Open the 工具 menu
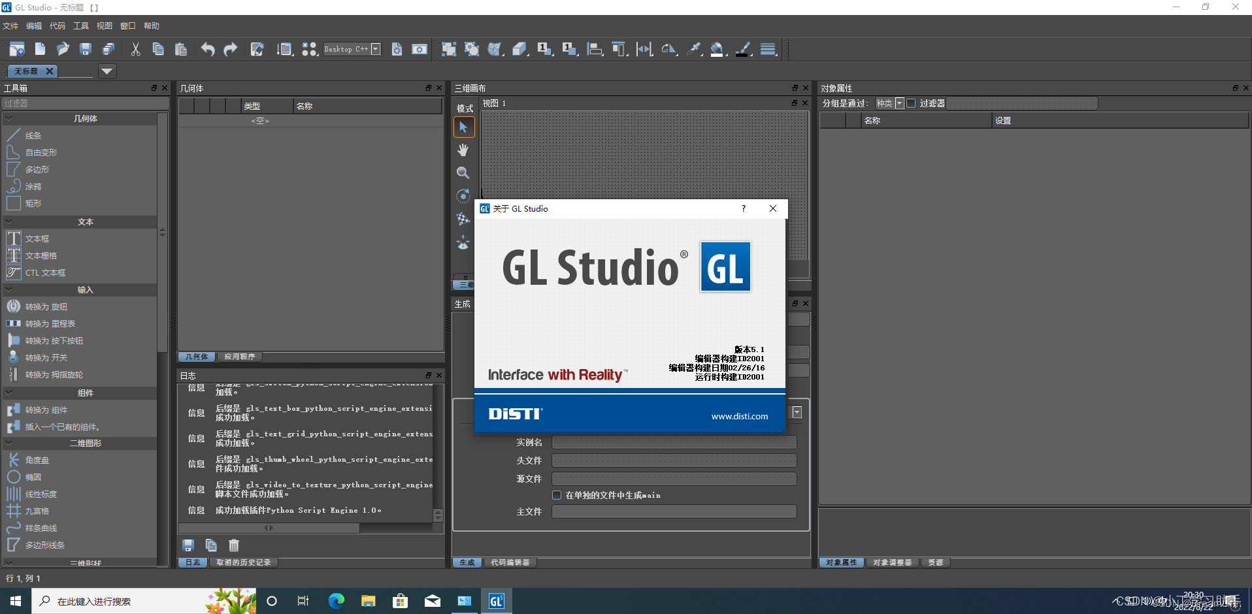This screenshot has width=1252, height=614. click(x=80, y=25)
